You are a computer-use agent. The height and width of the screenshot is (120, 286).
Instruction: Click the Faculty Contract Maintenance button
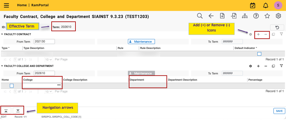click(x=141, y=42)
